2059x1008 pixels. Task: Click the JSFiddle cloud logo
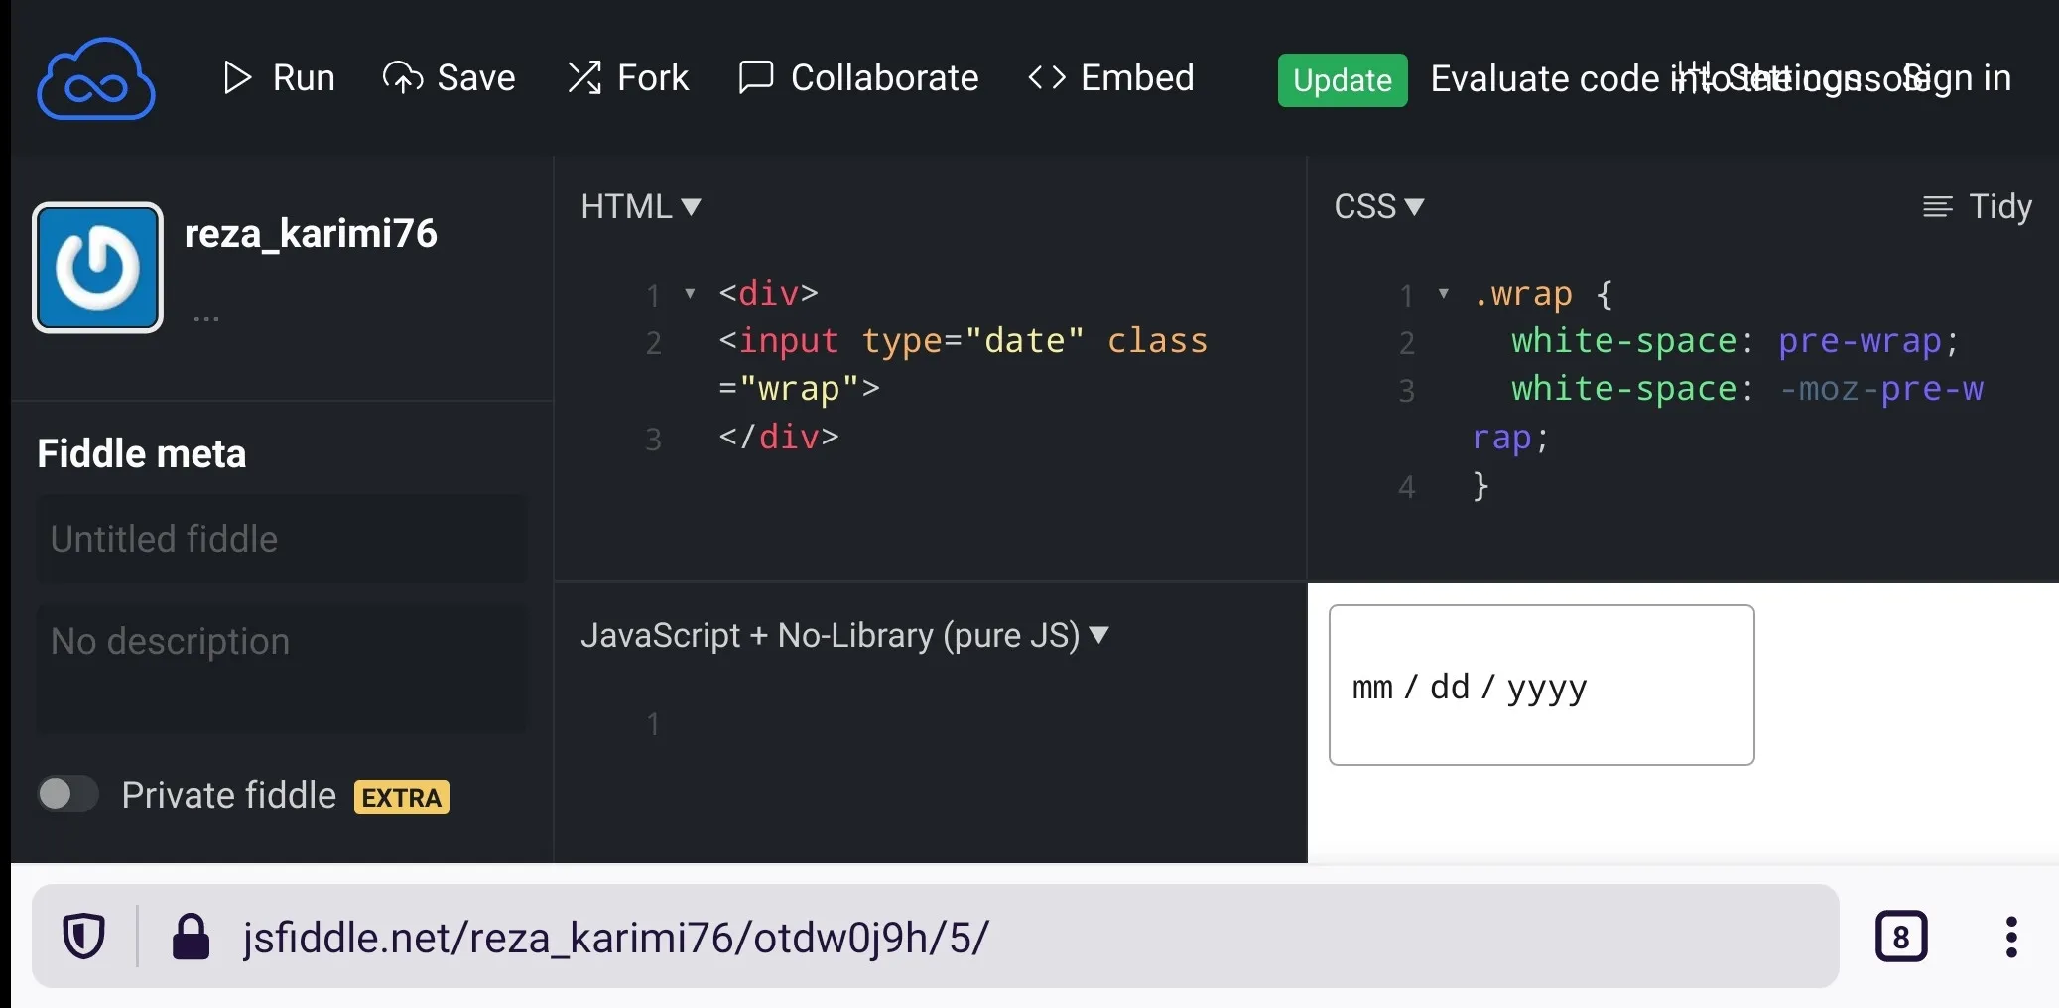click(x=96, y=79)
